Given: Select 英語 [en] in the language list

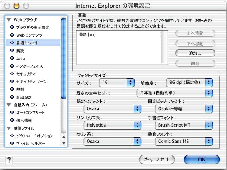Looking at the screenshot, I should coord(87,34).
